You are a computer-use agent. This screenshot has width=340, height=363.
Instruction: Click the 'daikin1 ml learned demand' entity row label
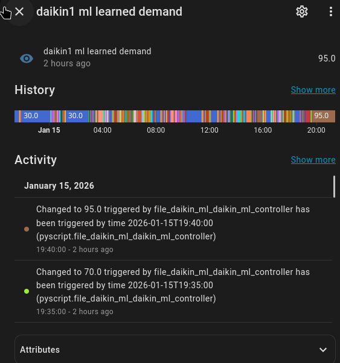click(x=97, y=51)
